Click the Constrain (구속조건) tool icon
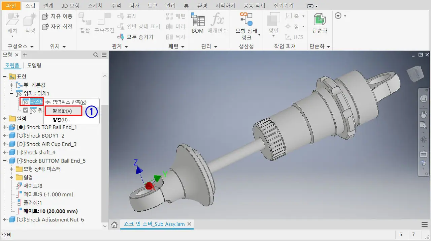 104,20
